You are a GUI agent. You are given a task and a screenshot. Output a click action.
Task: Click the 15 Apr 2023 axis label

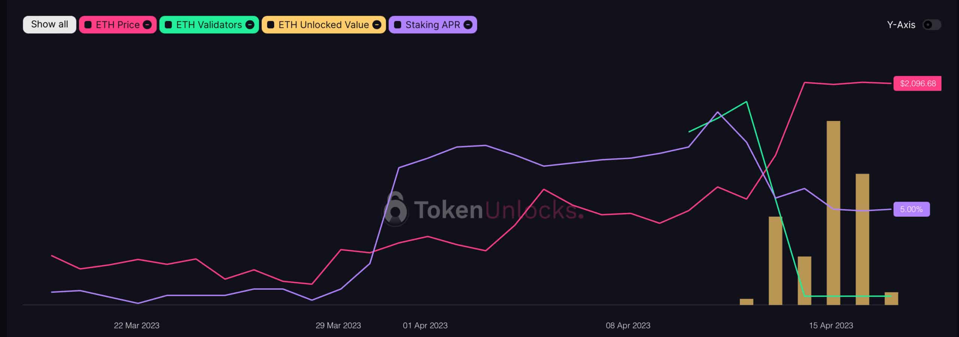(x=831, y=325)
